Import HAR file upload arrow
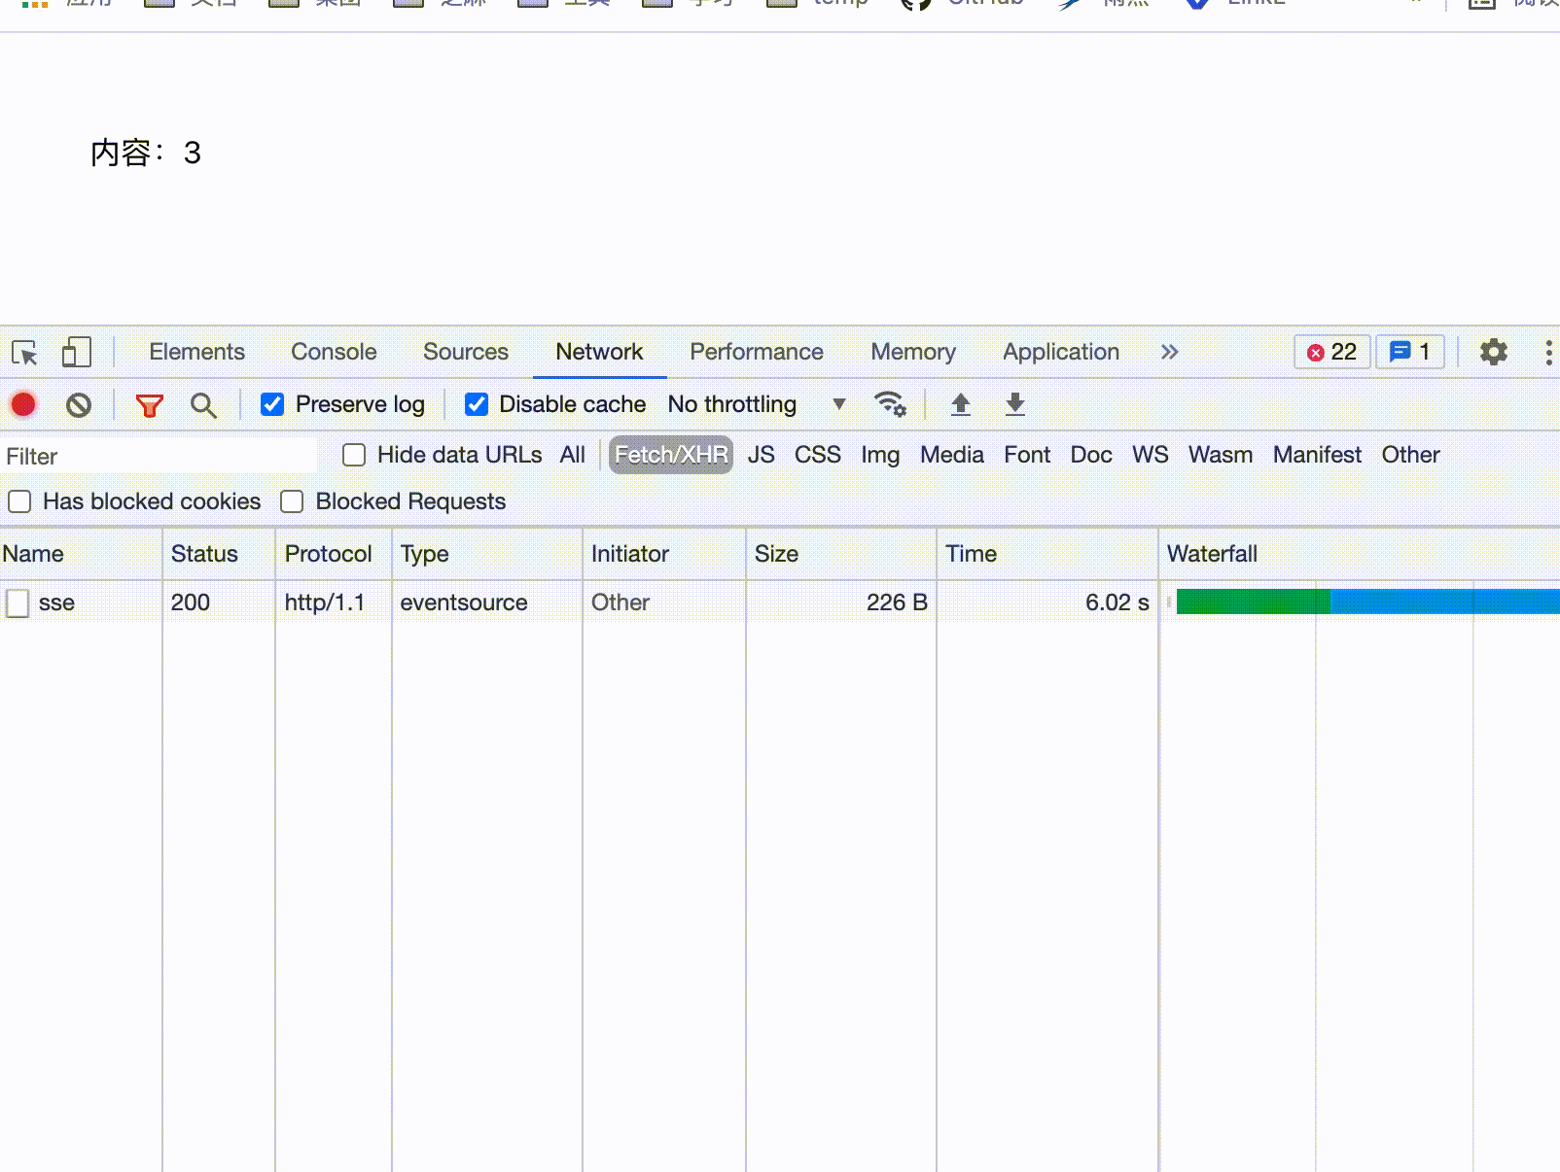This screenshot has width=1560, height=1172. [961, 404]
